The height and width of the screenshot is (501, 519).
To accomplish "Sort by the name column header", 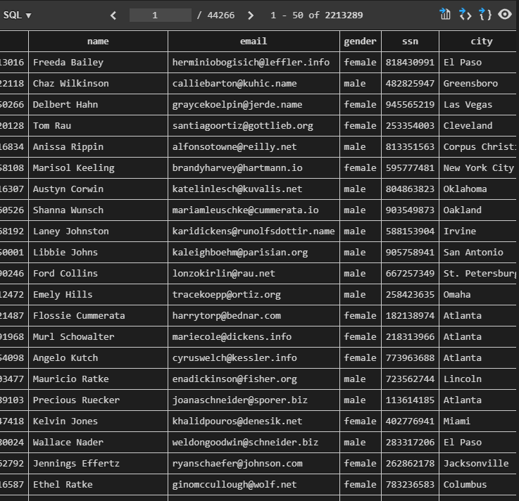I will click(x=98, y=41).
